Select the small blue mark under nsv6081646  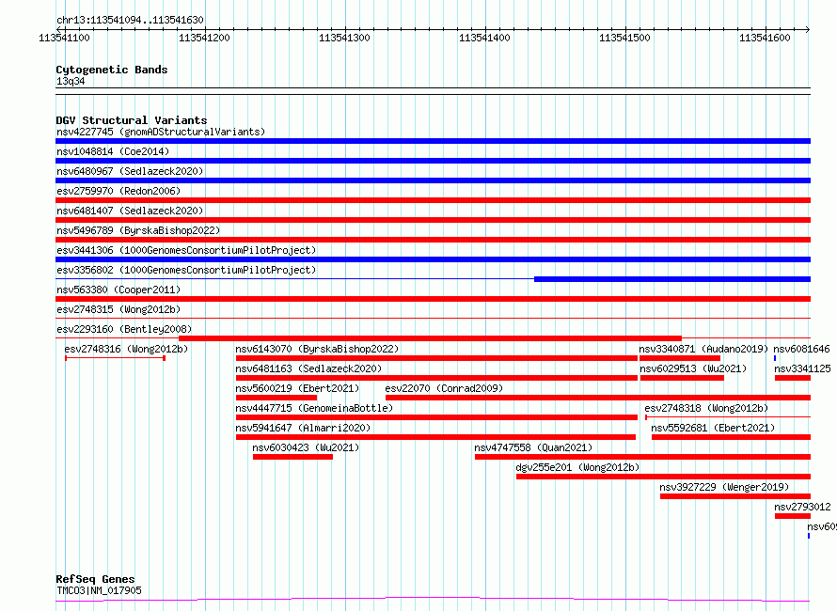(775, 358)
